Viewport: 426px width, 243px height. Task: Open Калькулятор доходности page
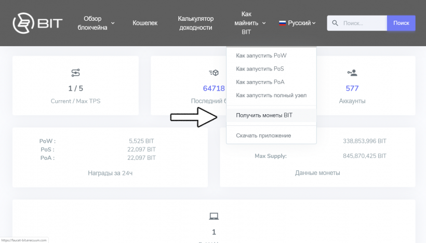tap(196, 23)
